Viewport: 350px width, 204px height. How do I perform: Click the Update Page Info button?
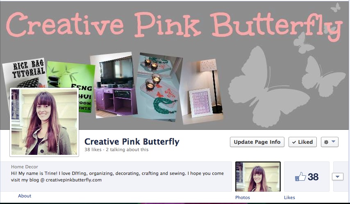coord(257,142)
